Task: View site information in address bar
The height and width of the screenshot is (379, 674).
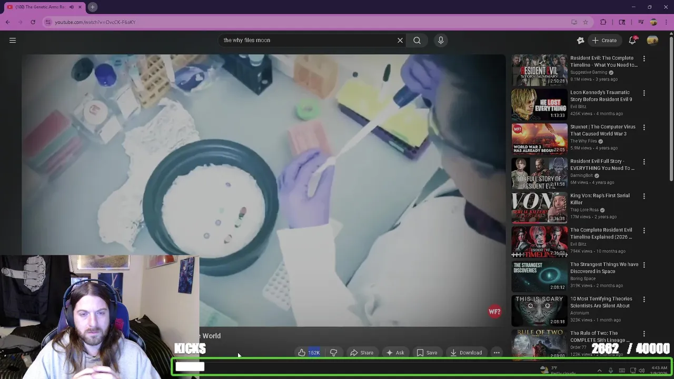Action: pyautogui.click(x=48, y=22)
